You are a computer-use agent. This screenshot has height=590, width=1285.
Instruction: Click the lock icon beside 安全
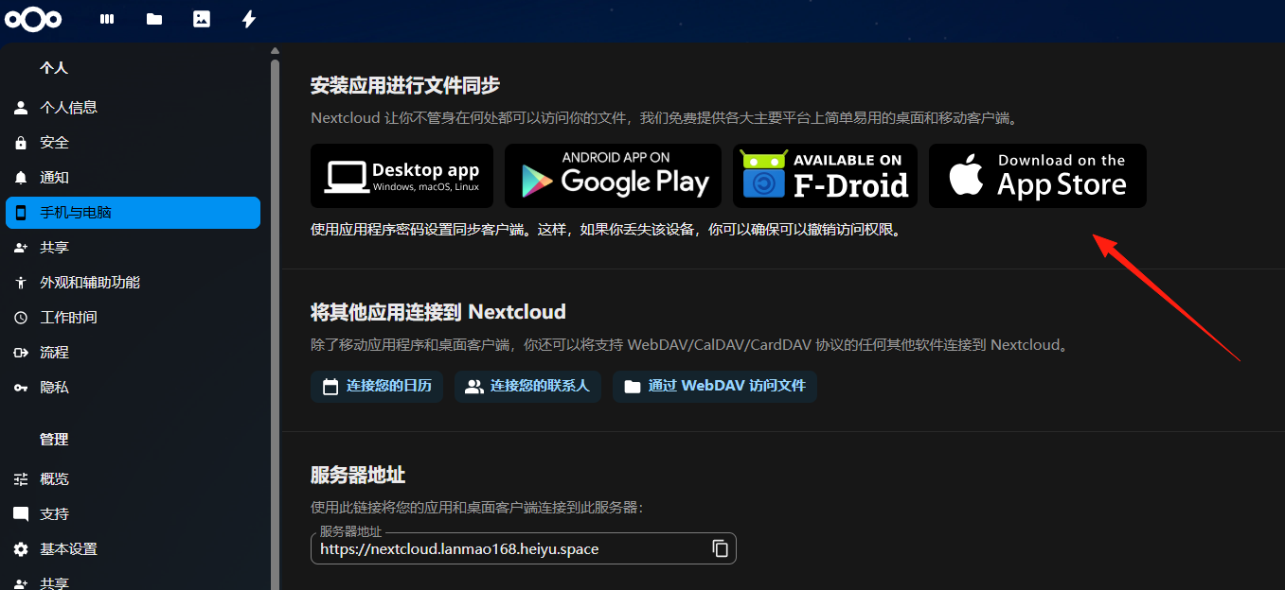coord(21,143)
